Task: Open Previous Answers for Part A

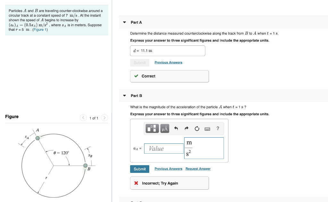Action: (x=168, y=62)
